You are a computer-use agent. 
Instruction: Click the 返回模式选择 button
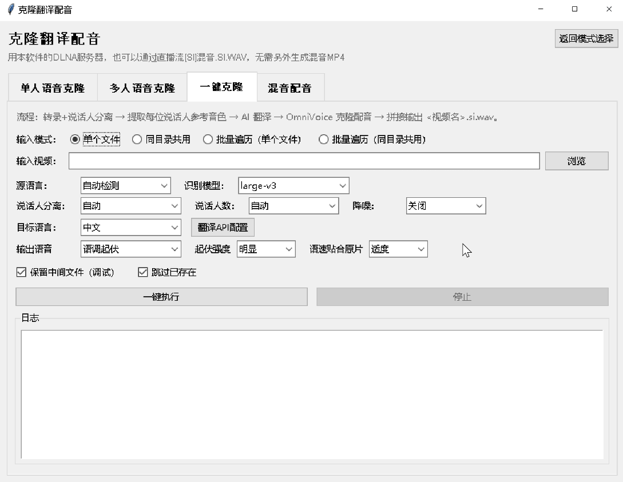click(586, 38)
